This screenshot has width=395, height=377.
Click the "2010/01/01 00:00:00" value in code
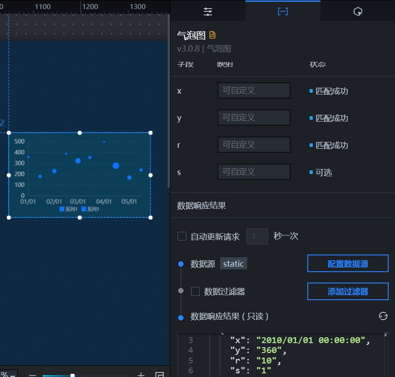(x=310, y=340)
